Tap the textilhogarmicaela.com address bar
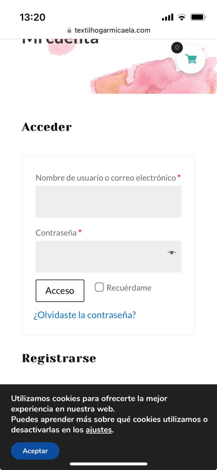Image resolution: width=217 pixels, height=470 pixels. pyautogui.click(x=108, y=30)
